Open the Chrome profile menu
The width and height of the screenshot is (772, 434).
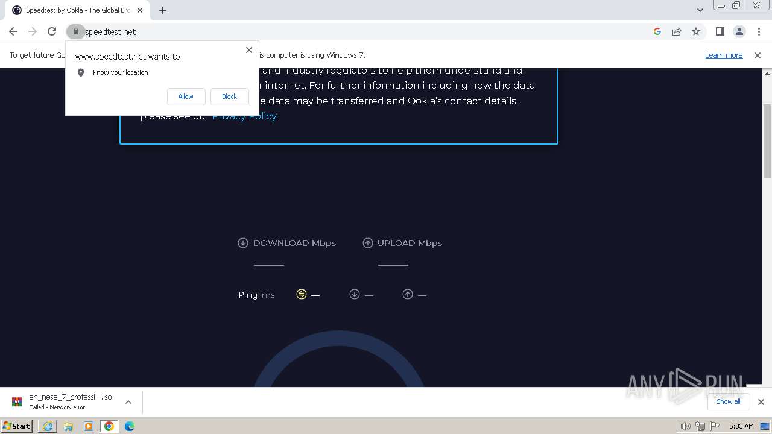739,31
